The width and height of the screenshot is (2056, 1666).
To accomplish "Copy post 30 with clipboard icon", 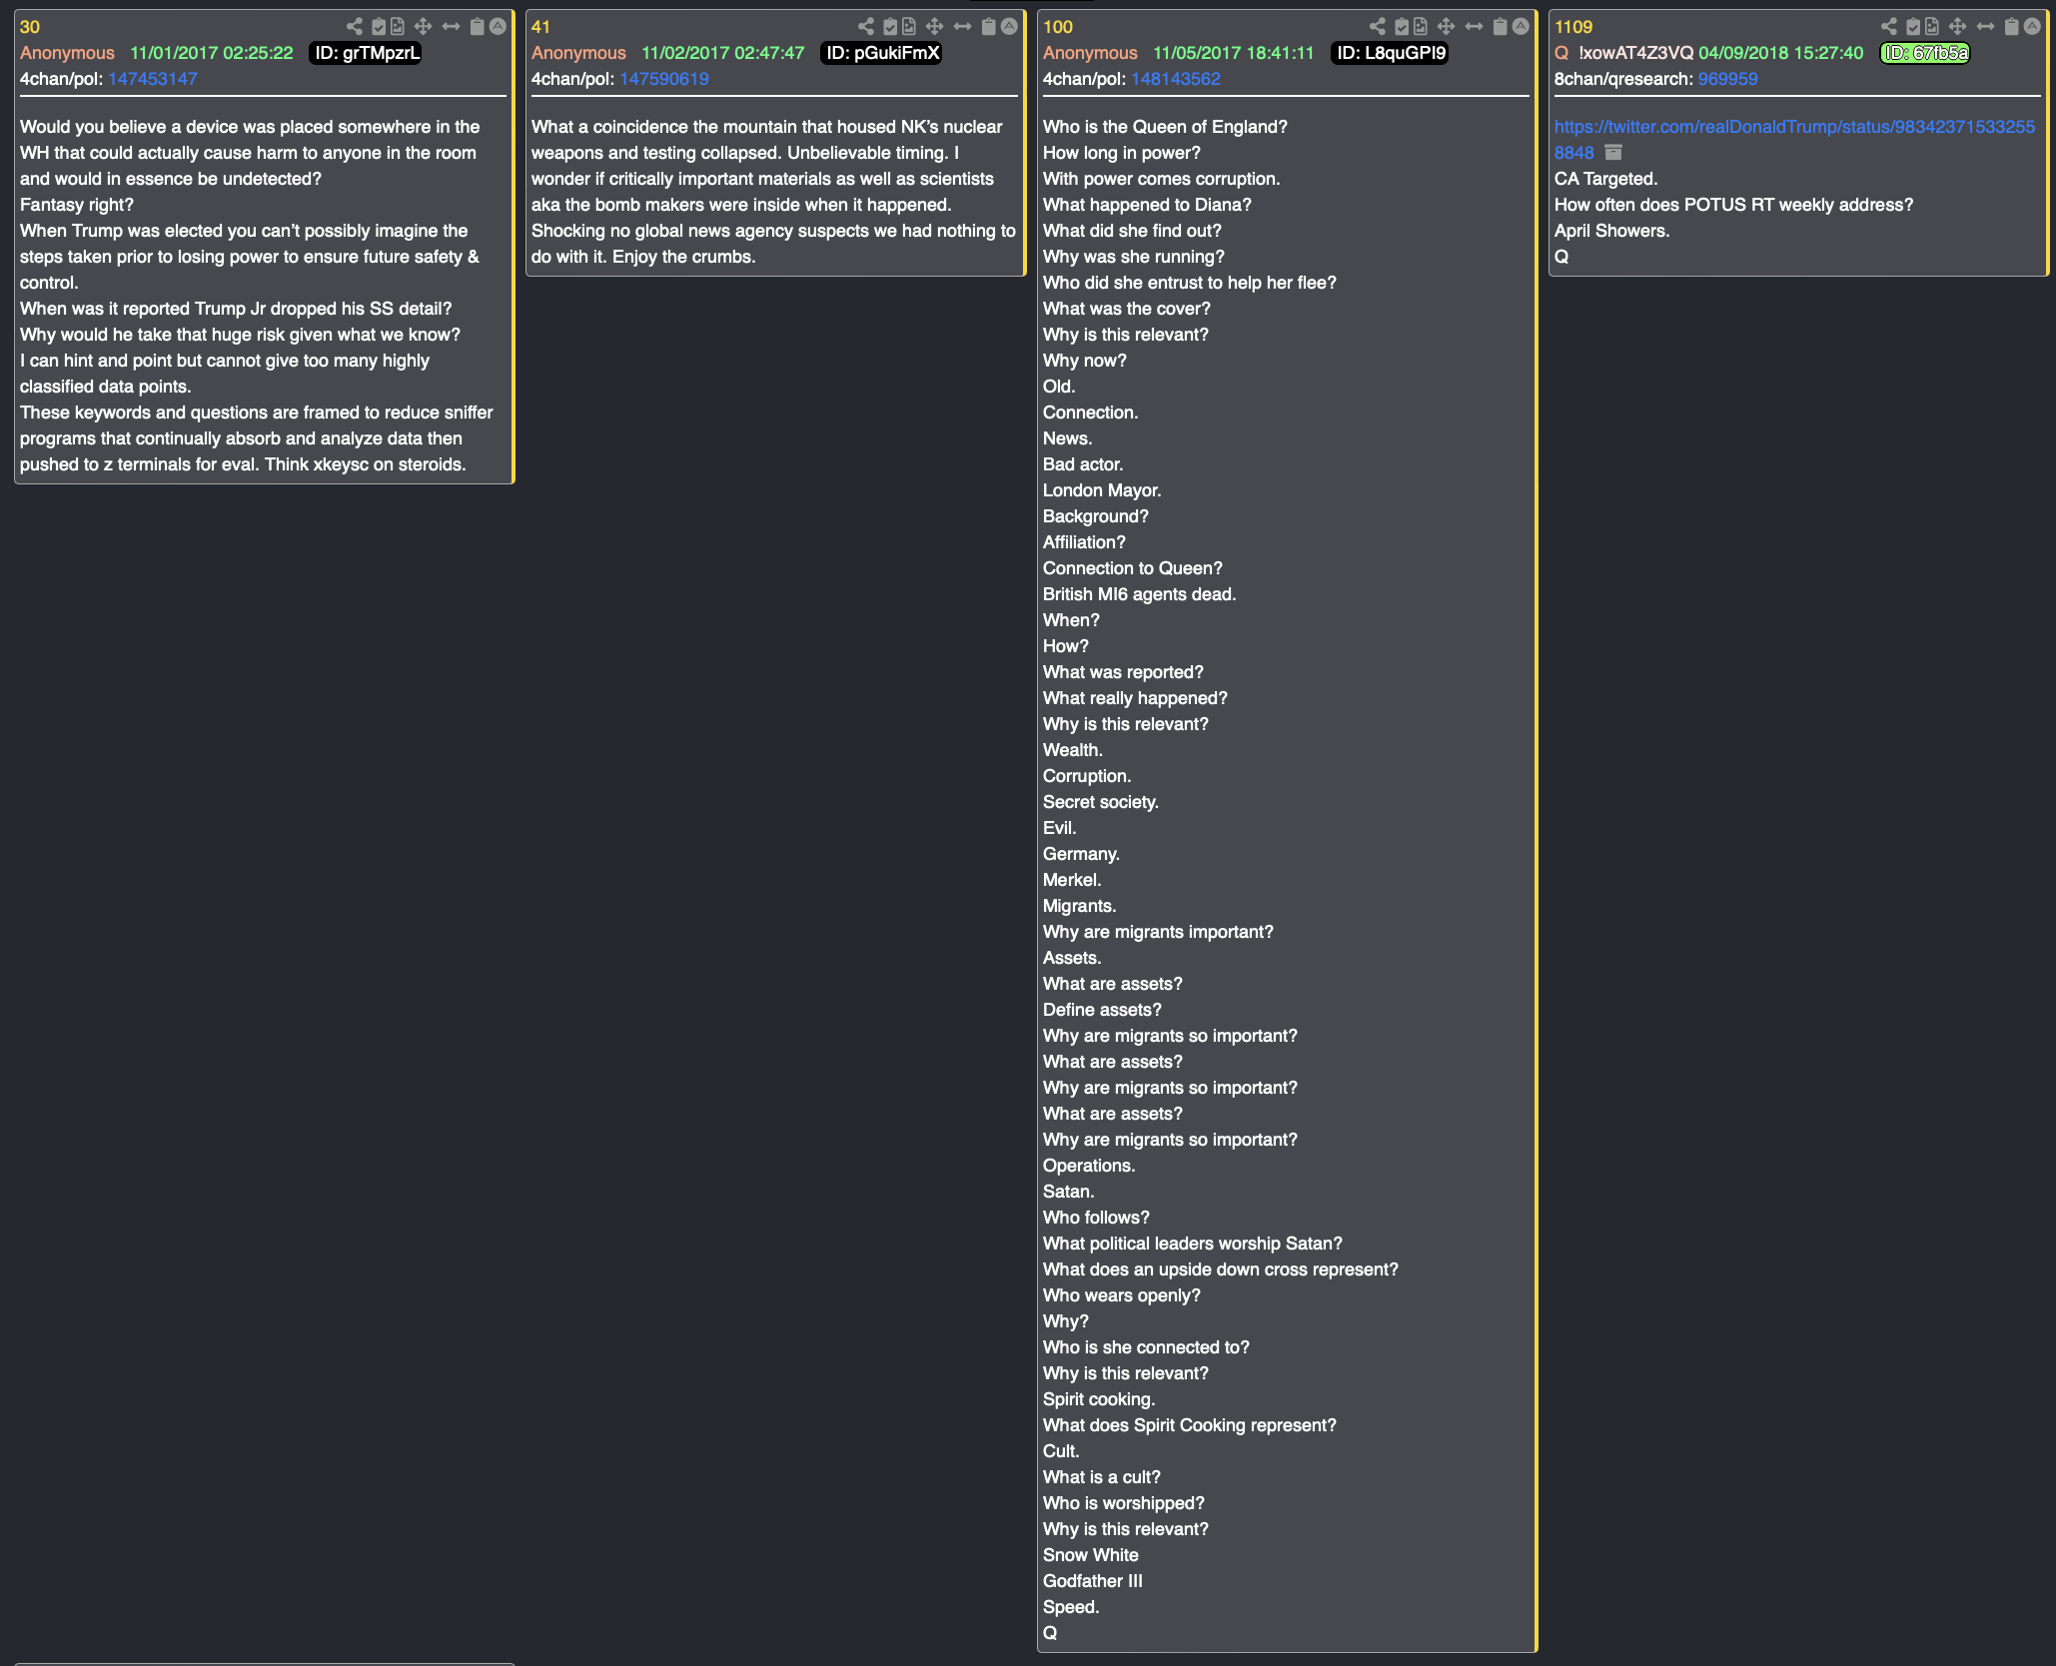I will pos(478,27).
